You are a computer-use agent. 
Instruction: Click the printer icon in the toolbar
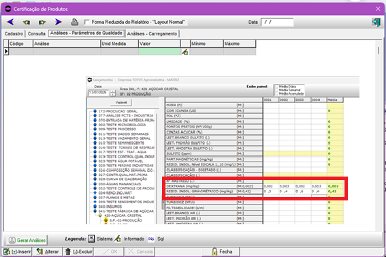(75, 22)
